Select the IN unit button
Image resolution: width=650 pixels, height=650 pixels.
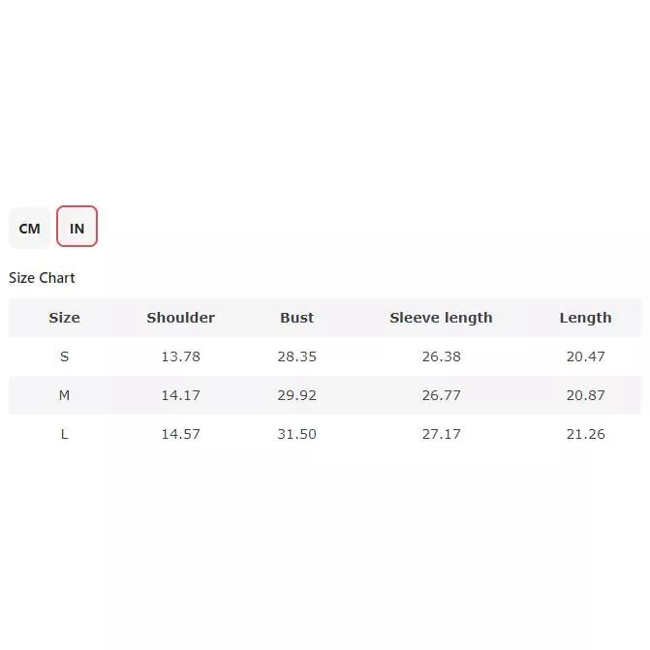pyautogui.click(x=77, y=228)
